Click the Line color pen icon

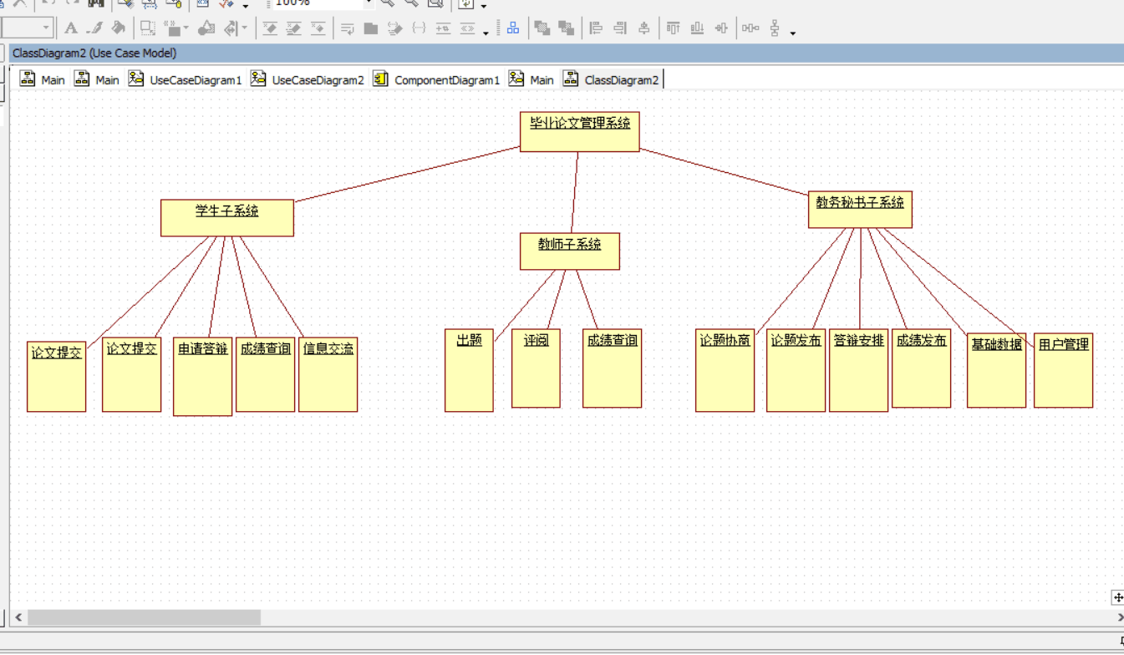tap(95, 28)
